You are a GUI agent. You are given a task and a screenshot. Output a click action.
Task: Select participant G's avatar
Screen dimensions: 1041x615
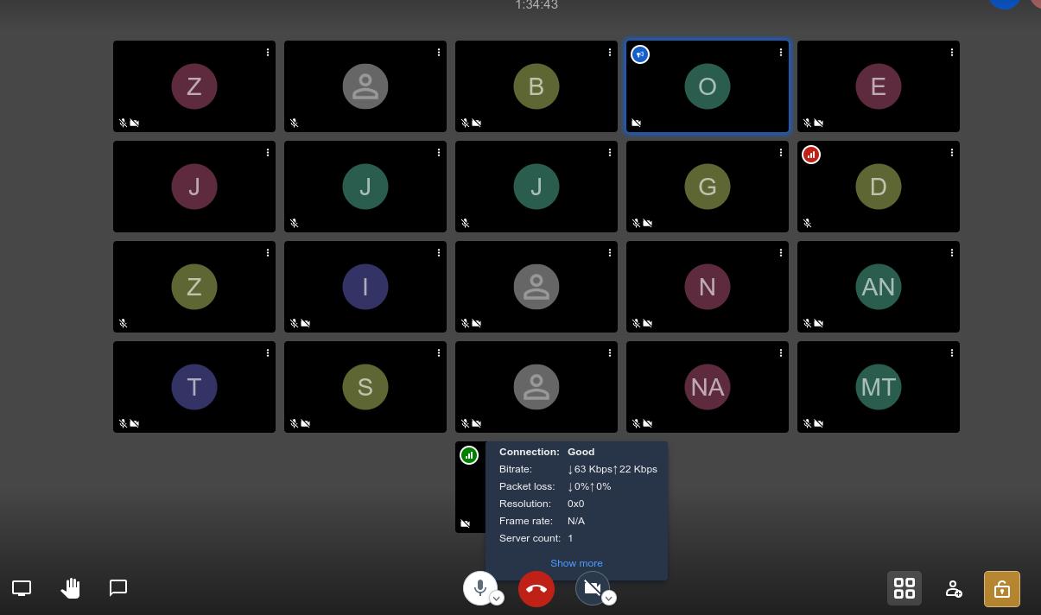click(x=708, y=187)
